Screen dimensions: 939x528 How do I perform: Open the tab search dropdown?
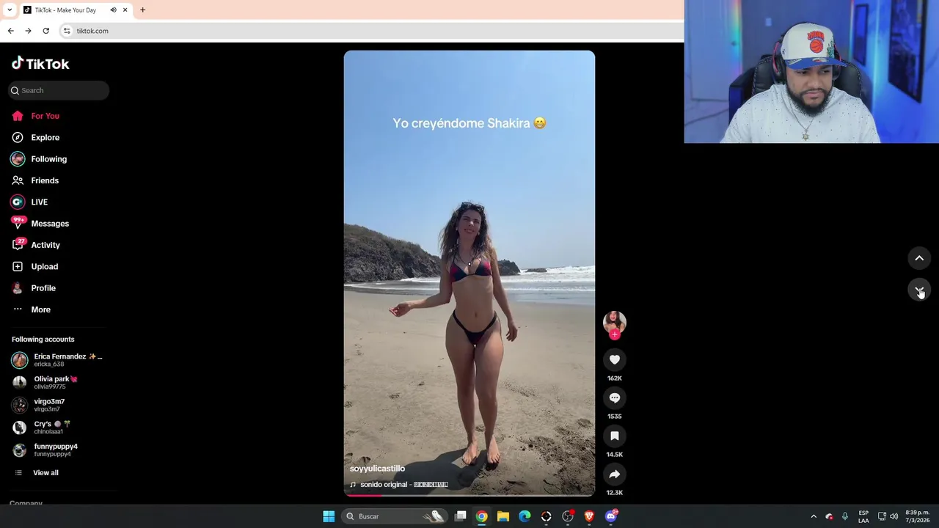point(10,10)
